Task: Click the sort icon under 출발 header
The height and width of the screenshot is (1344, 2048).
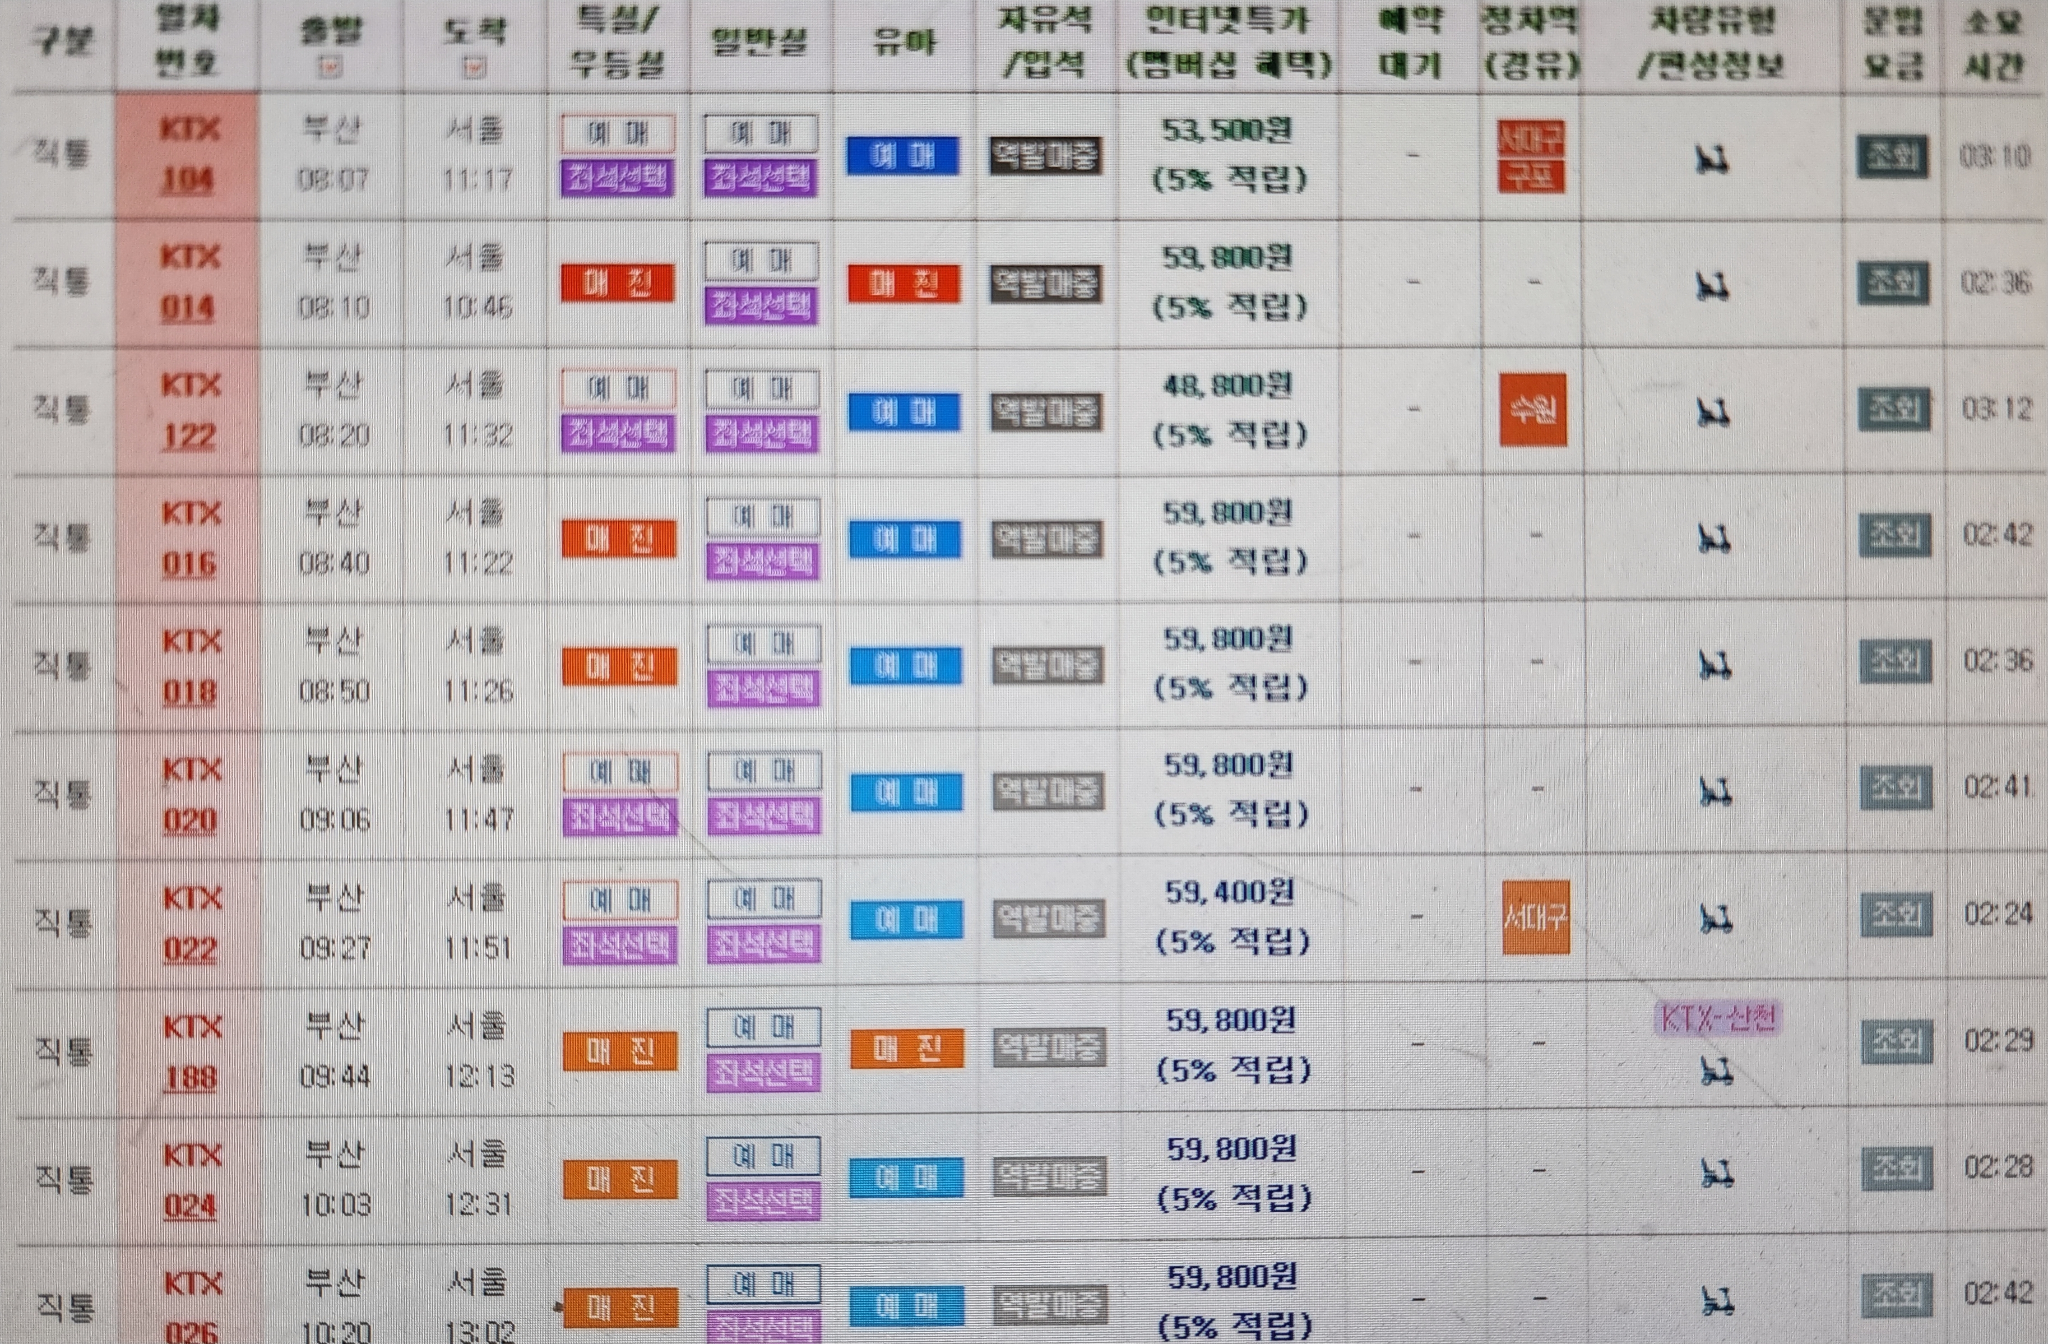Action: click(x=330, y=66)
